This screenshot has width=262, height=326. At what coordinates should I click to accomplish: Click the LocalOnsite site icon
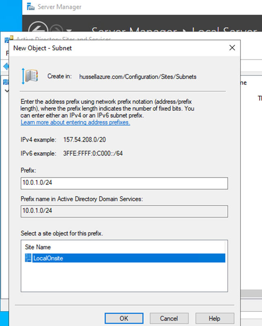(x=28, y=258)
